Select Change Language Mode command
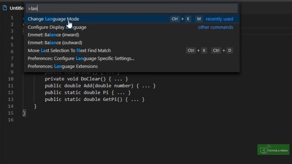 click(x=132, y=19)
